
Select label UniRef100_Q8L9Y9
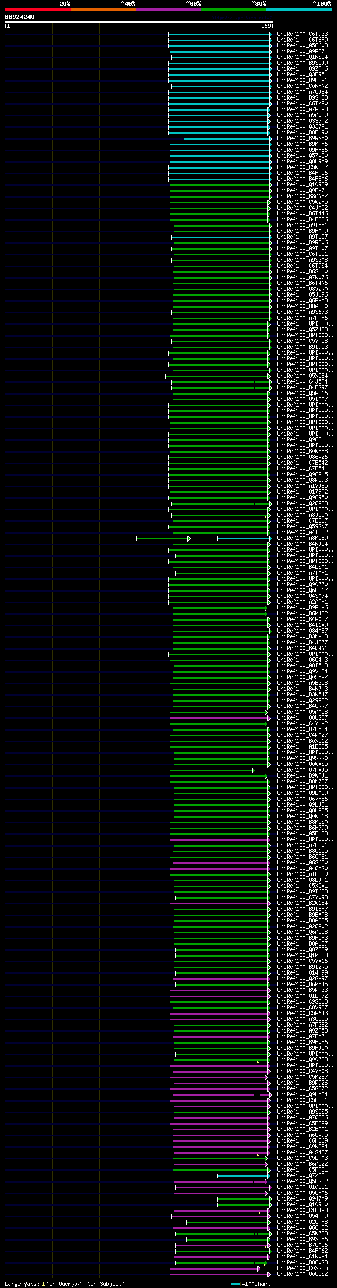302,161
